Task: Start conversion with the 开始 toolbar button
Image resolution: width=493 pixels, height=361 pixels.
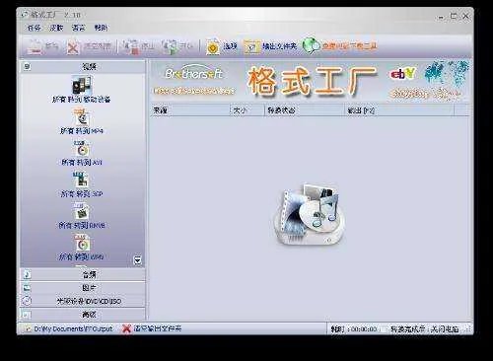Action: (x=177, y=46)
